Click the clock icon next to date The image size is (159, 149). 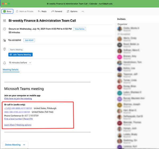(x=5, y=29)
